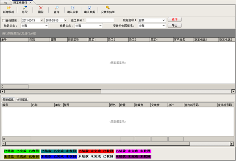This screenshot has height=161, width=236.
Task: Click the red 删除 delete icon
Action: click(41, 7)
